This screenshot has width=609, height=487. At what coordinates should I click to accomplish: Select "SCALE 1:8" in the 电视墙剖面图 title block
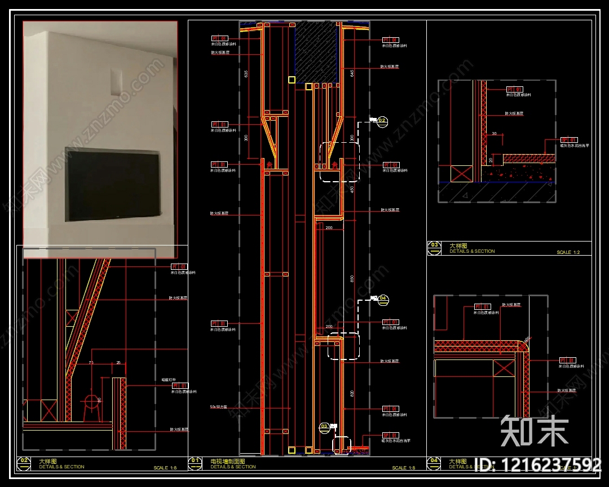404,468
